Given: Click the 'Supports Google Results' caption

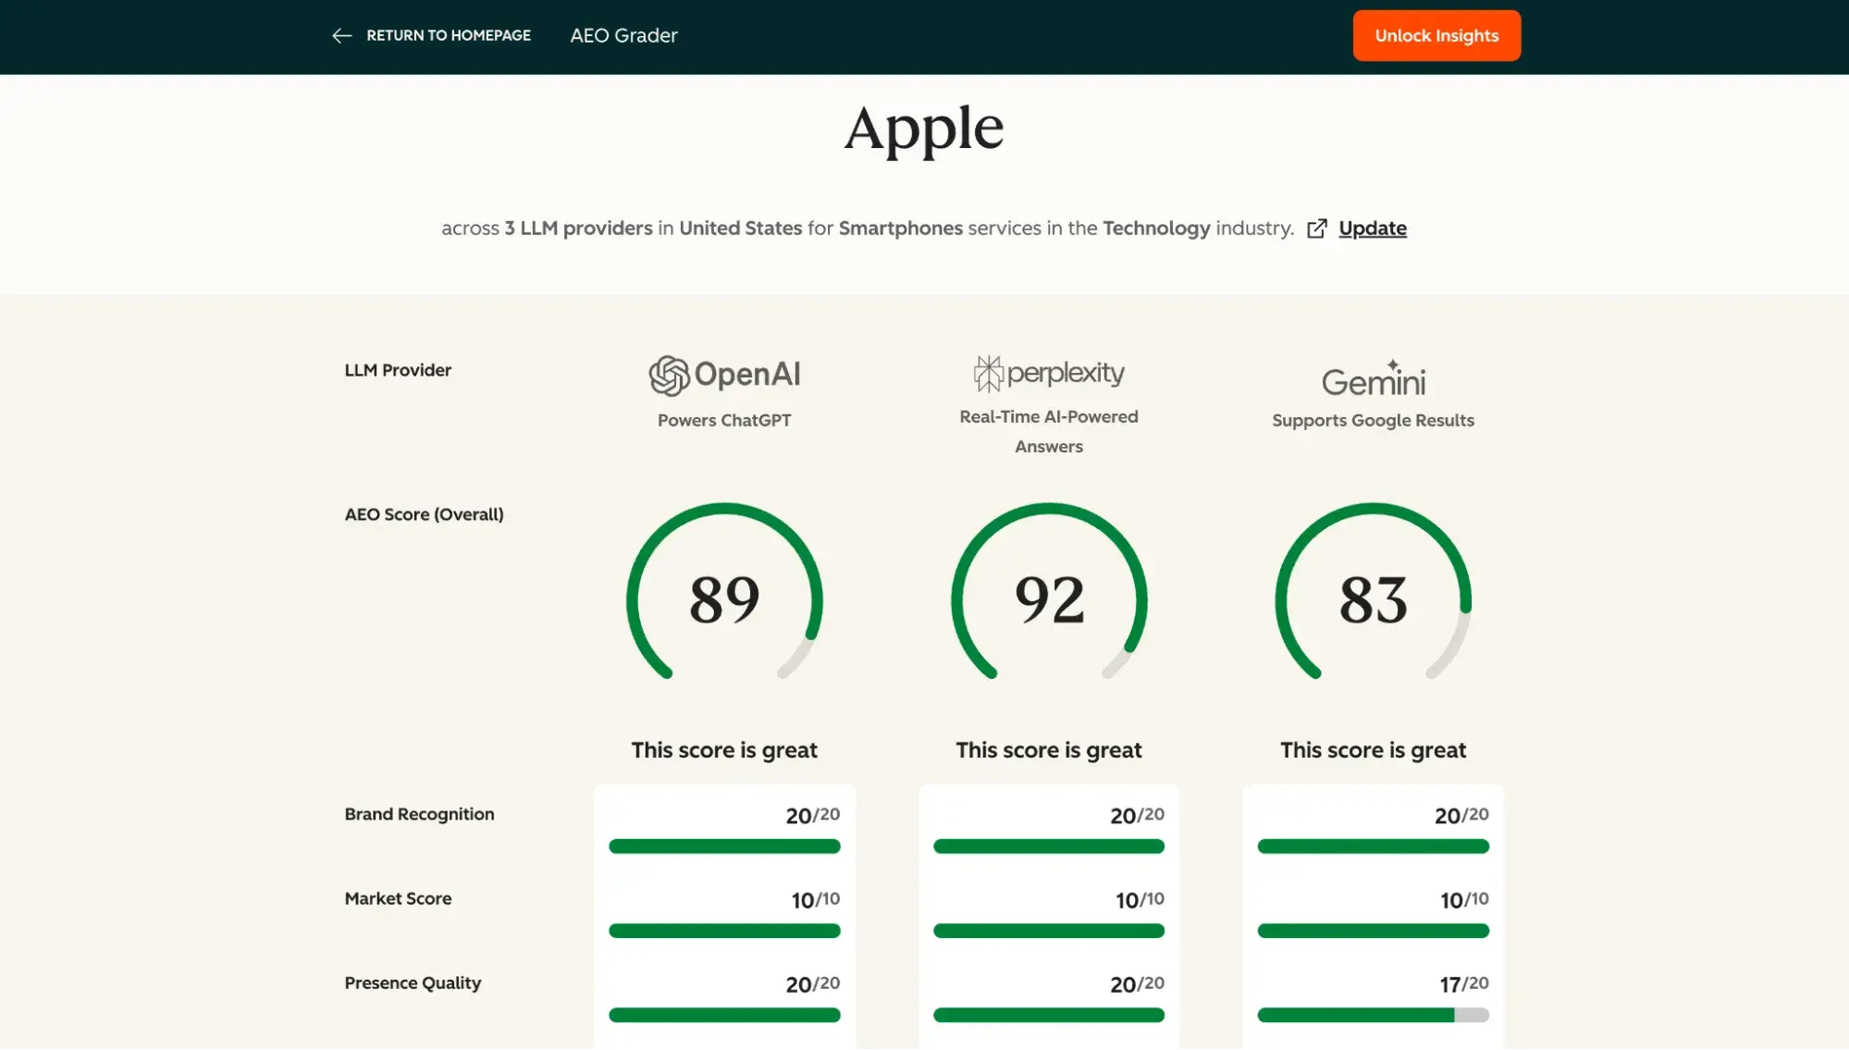Looking at the screenshot, I should 1374,420.
